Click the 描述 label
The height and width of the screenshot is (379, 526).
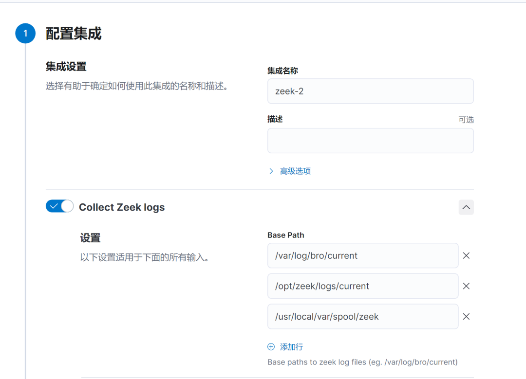tap(275, 119)
